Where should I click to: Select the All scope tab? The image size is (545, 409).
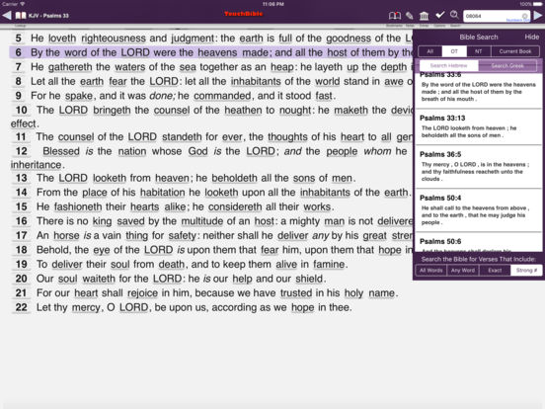429,51
